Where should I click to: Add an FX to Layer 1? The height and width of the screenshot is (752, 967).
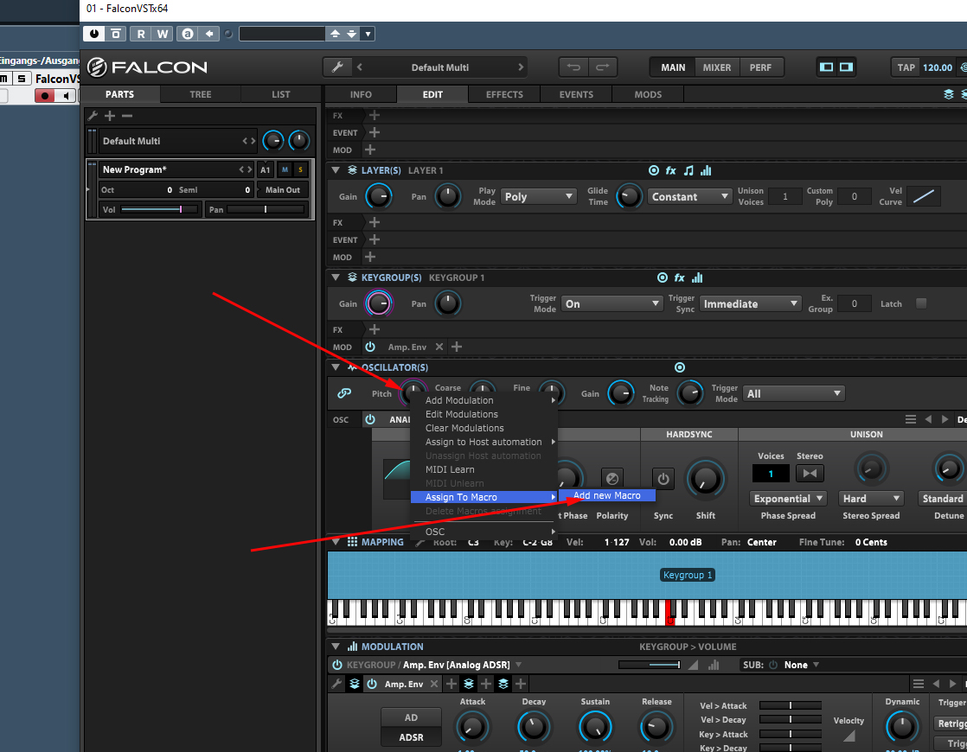pos(375,222)
